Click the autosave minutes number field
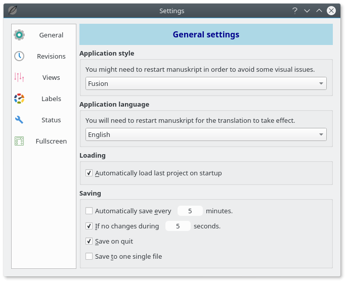 190,211
